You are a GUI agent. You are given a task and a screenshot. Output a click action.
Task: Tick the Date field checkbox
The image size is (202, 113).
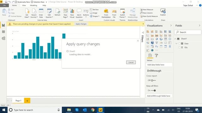(180, 44)
